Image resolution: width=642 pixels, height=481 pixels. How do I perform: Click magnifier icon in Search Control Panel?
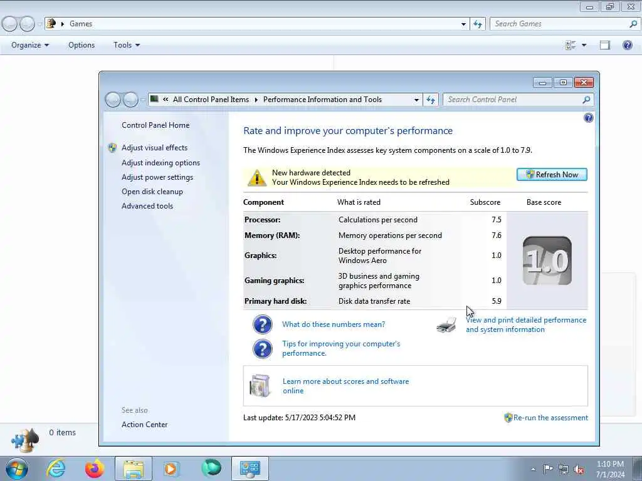coord(586,100)
